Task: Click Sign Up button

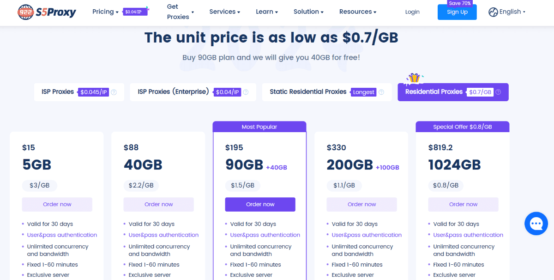Action: [x=457, y=12]
